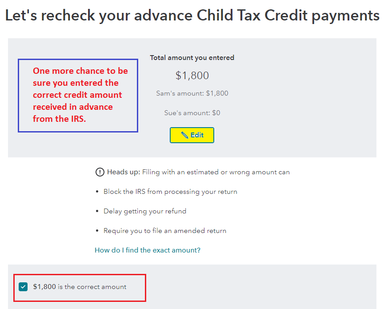Click the bullet dot before 'Require you to file'
This screenshot has height=309, width=388.
(97, 231)
